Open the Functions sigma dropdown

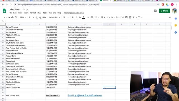[x=140, y=17]
